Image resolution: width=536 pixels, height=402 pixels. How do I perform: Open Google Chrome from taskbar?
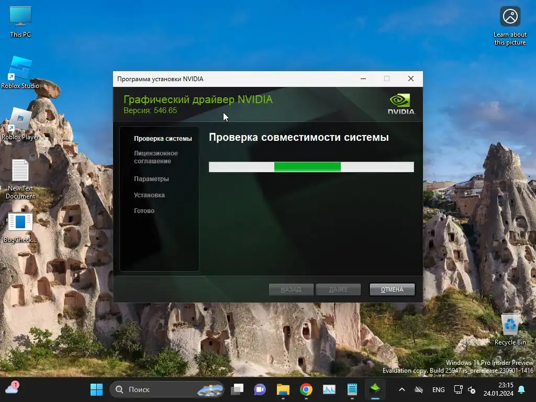[306, 389]
